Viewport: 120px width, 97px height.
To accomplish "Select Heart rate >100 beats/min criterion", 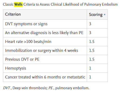I will [x=28, y=42].
